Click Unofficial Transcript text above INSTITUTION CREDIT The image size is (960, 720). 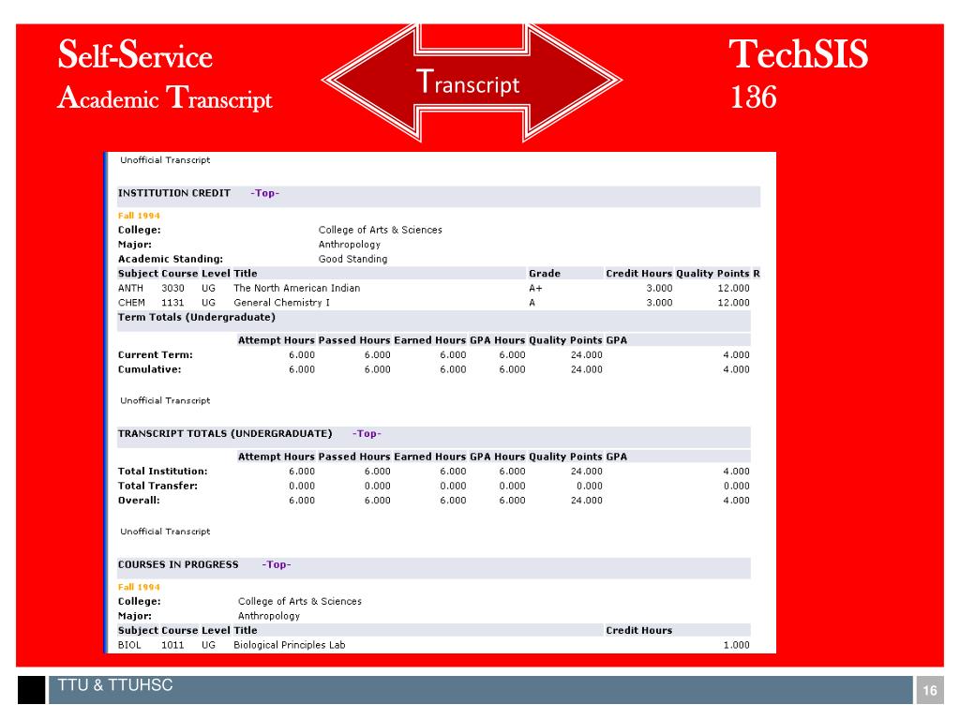pyautogui.click(x=165, y=160)
